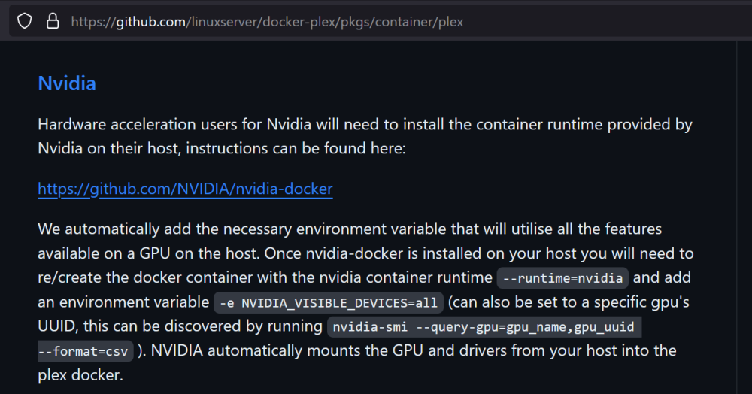The image size is (752, 394).
Task: Click the github.com domain in the URL
Action: [151, 22]
